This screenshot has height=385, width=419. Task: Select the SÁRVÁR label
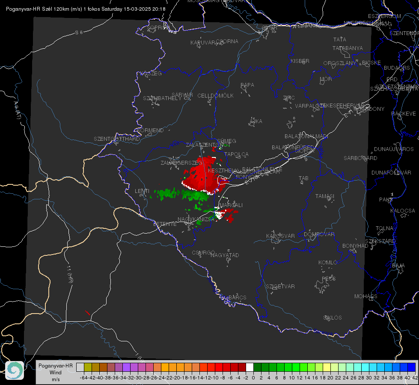[182, 95]
